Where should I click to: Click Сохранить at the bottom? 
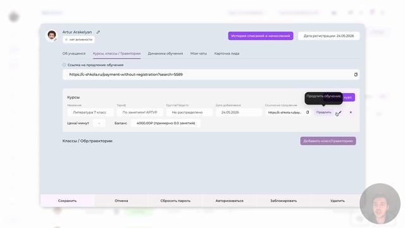point(68,201)
